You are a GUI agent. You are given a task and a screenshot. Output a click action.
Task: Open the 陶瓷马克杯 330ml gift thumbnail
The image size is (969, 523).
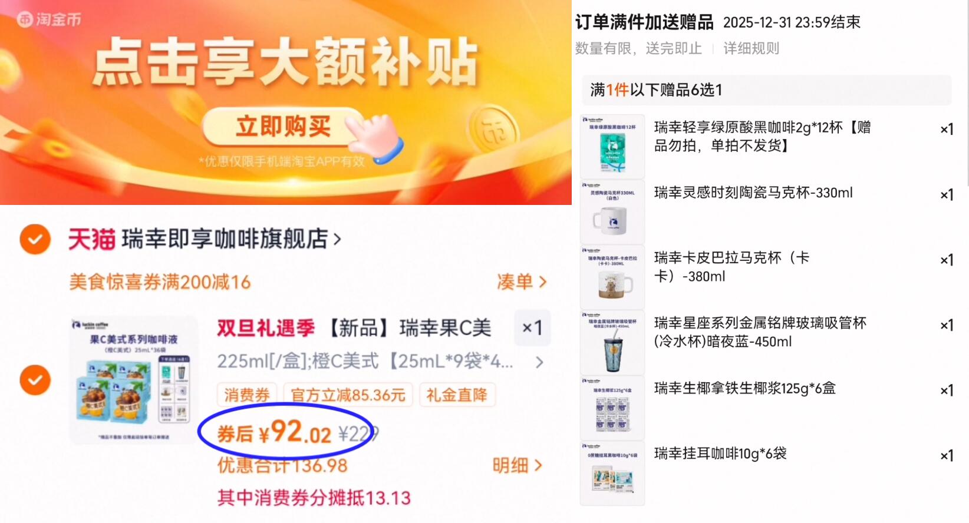pyautogui.click(x=612, y=212)
